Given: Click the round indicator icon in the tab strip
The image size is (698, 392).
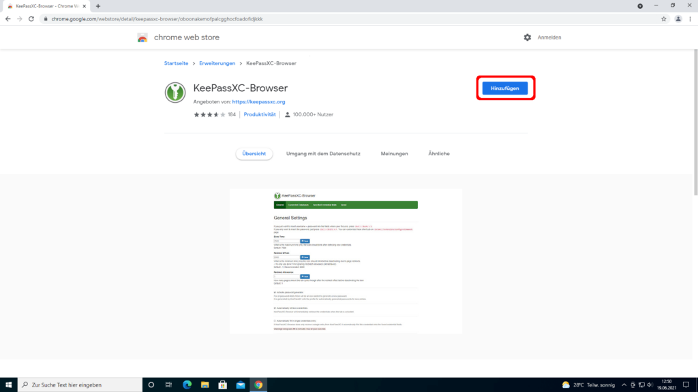Looking at the screenshot, I should coord(640,6).
